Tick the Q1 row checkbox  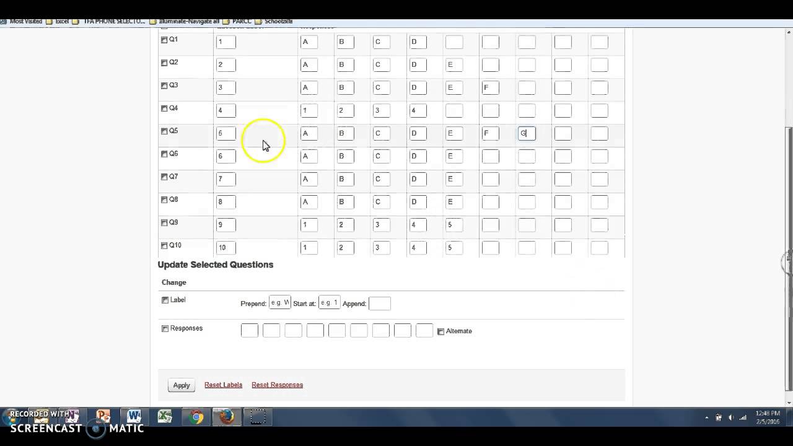click(164, 40)
